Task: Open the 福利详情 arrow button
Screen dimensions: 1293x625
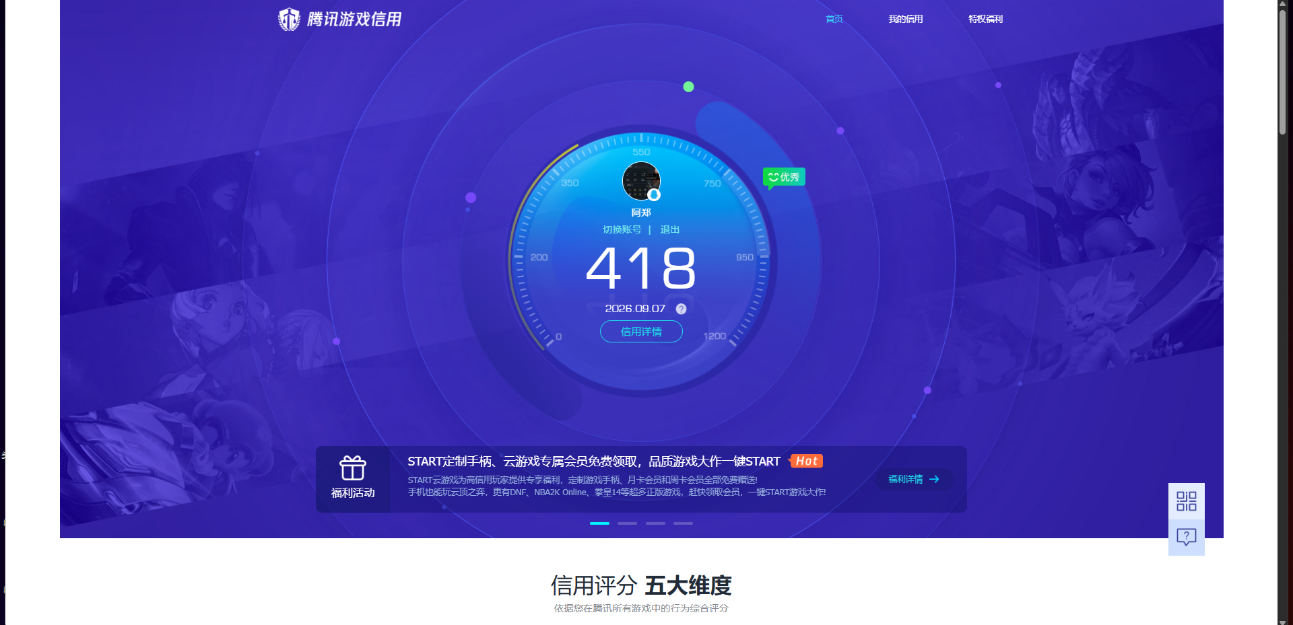Action: [914, 479]
